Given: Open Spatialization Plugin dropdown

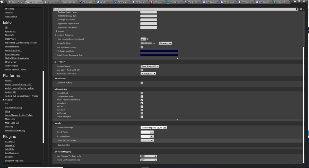Looking at the screenshot, I should [x=154, y=128].
